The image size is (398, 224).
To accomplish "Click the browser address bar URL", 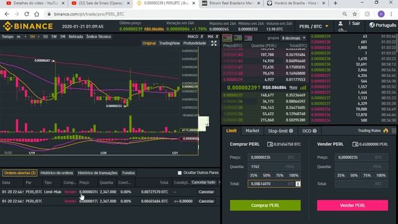I will (x=89, y=14).
